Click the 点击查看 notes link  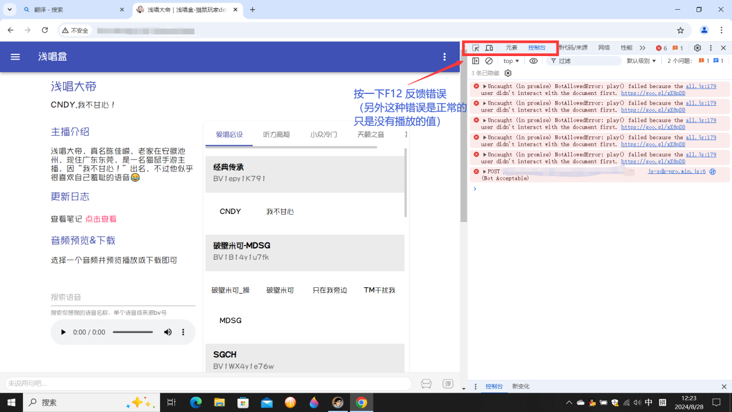point(101,219)
